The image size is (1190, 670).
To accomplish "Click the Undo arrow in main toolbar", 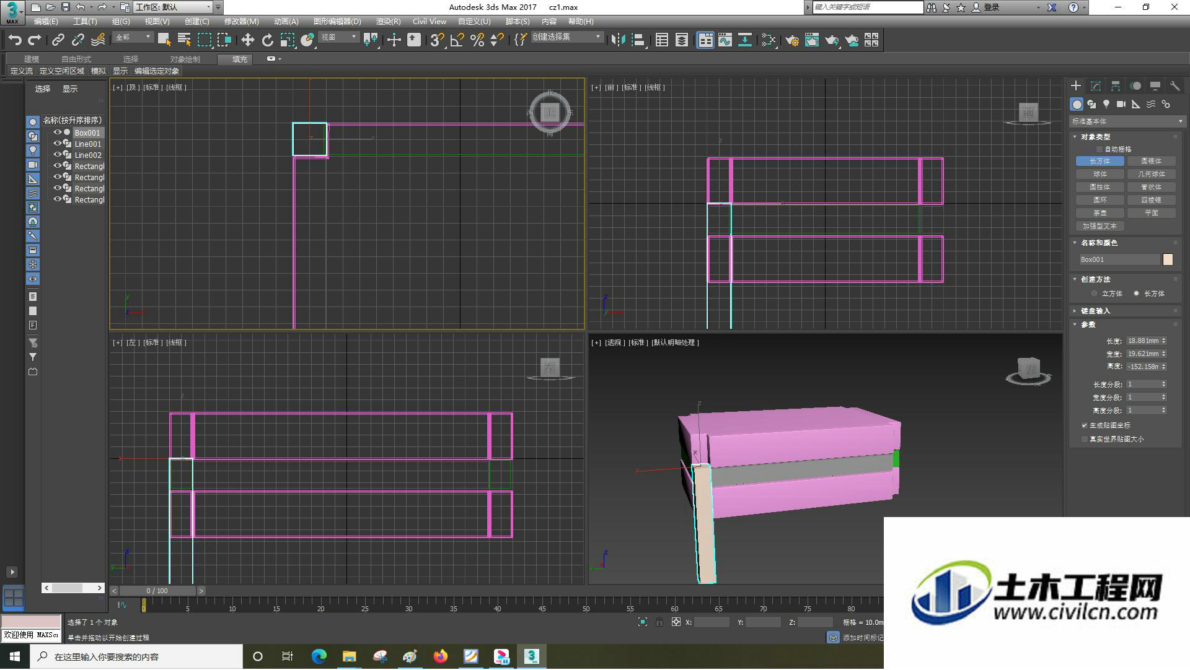I will point(15,40).
